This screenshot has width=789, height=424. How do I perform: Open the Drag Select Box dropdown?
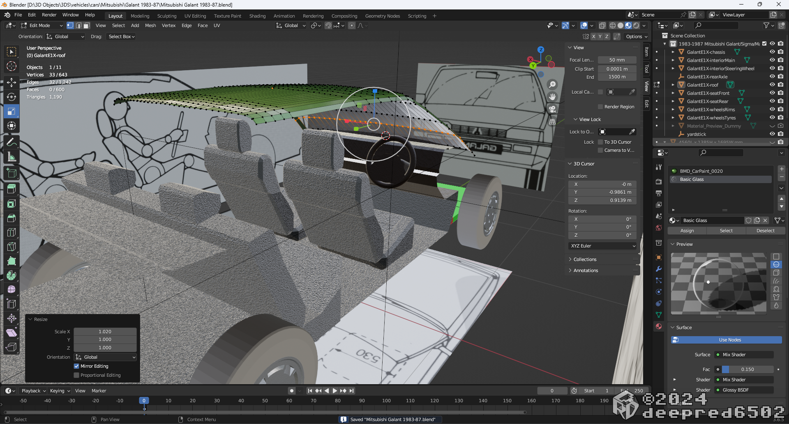121,37
